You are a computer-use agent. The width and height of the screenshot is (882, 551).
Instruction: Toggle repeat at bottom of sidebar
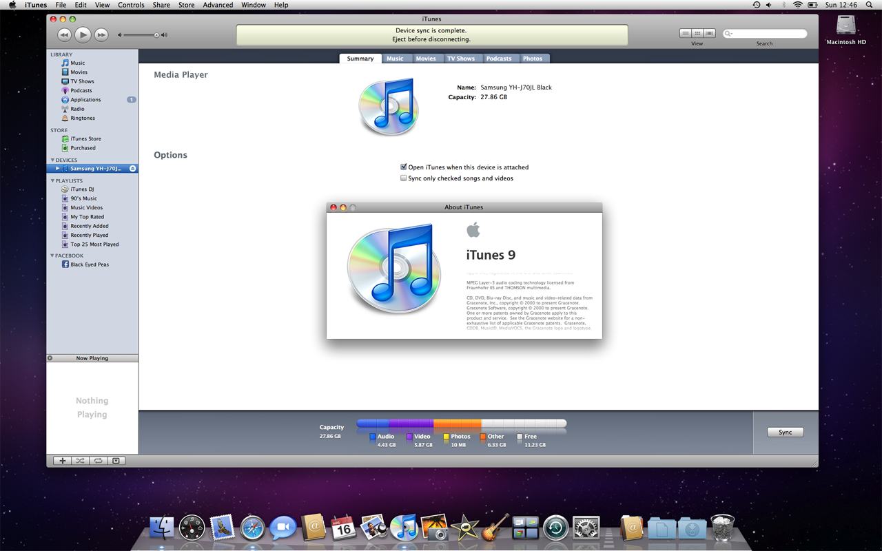[x=98, y=461]
